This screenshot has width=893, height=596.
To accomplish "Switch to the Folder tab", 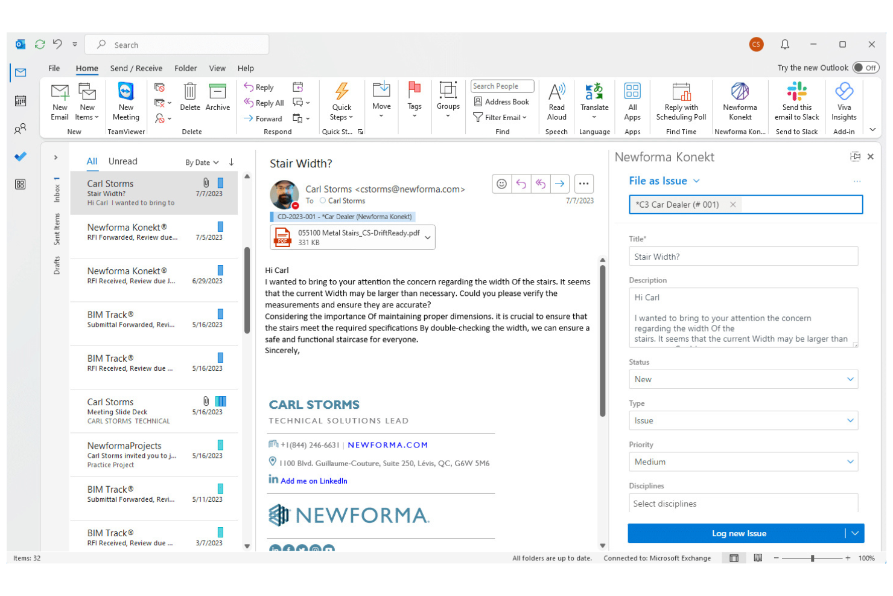I will (x=186, y=68).
